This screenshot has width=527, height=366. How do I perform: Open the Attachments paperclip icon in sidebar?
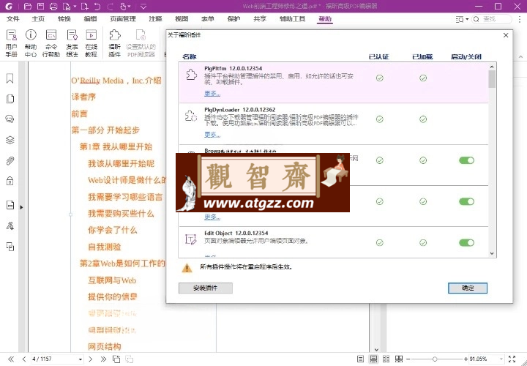point(10,160)
